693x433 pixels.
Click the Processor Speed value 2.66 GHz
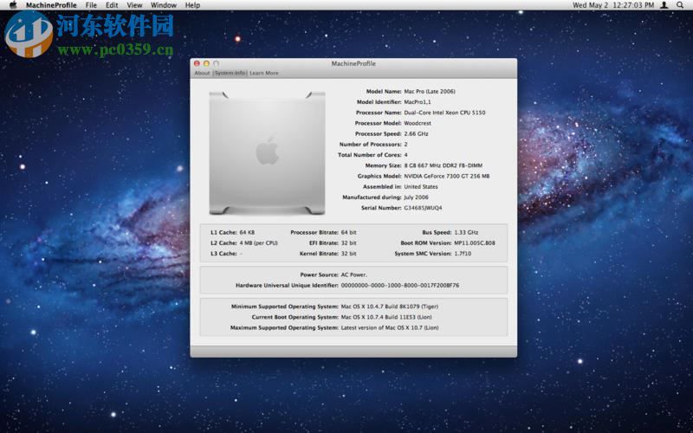click(416, 134)
